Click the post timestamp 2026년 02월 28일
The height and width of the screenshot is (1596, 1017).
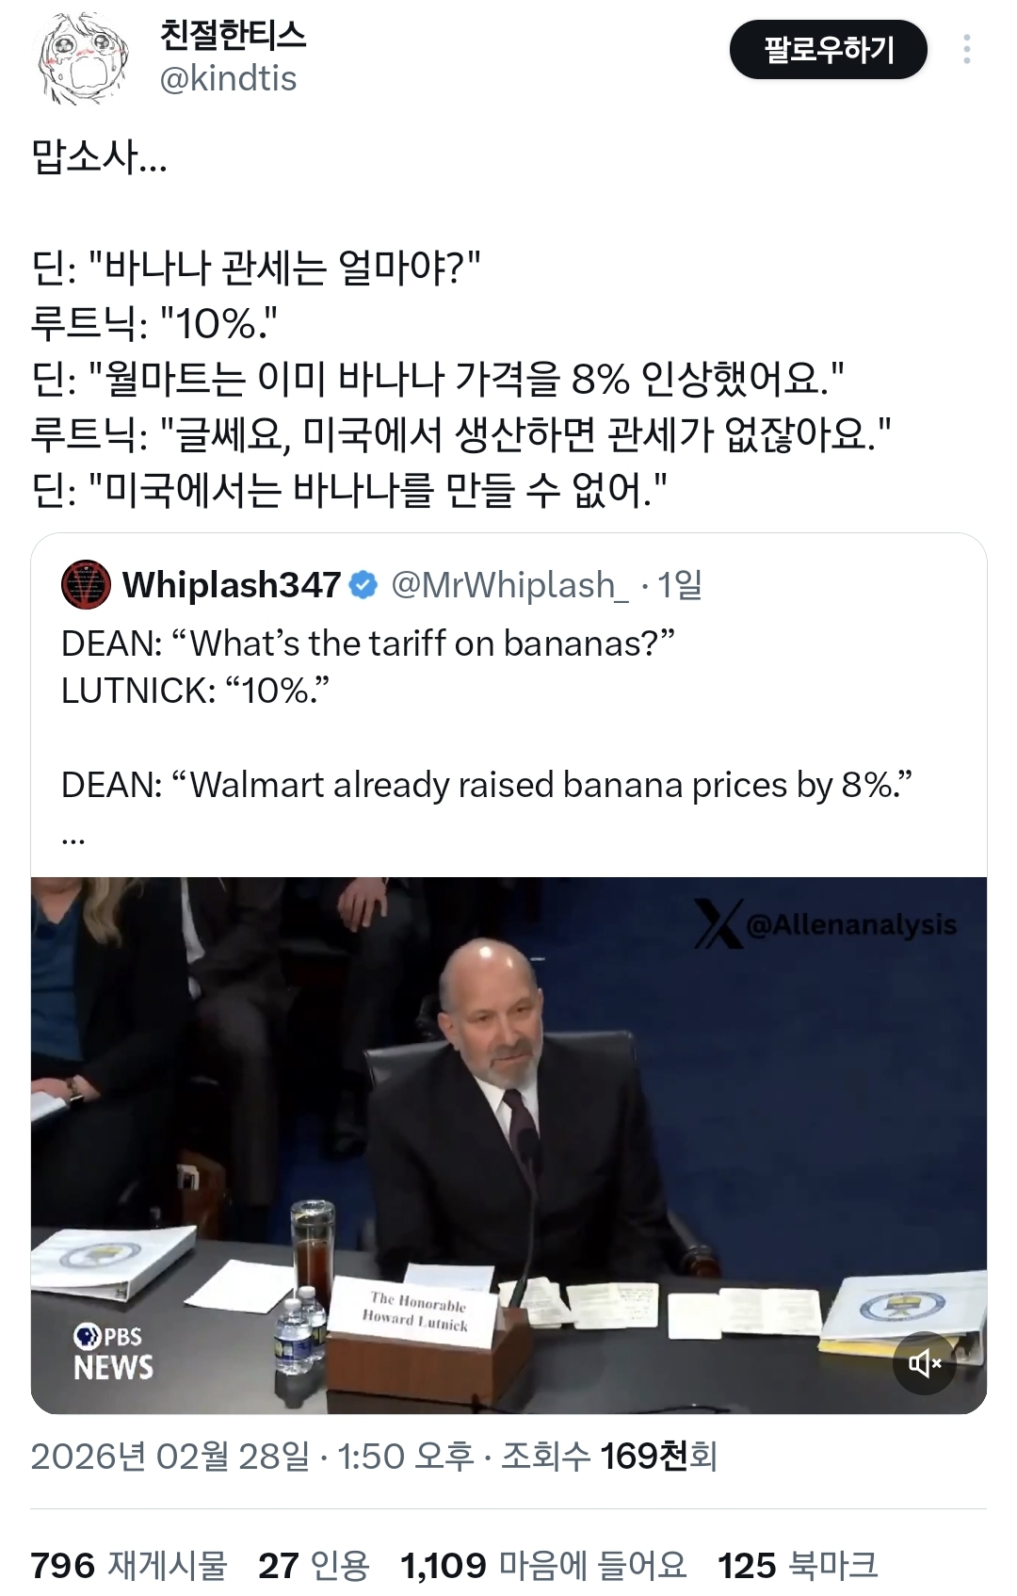[169, 1456]
